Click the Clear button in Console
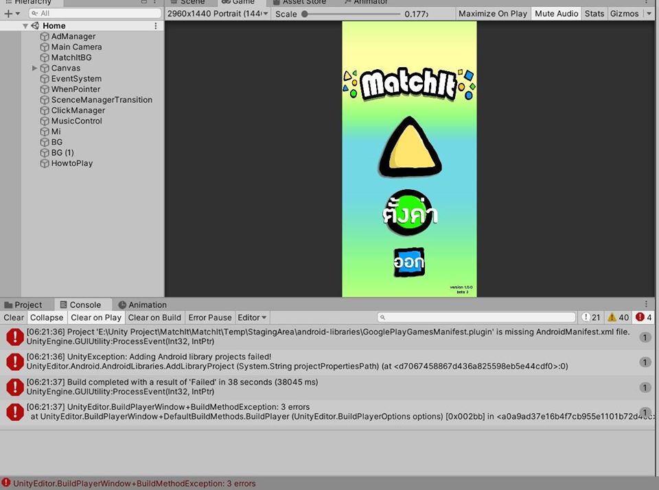This screenshot has width=659, height=490. click(x=14, y=317)
